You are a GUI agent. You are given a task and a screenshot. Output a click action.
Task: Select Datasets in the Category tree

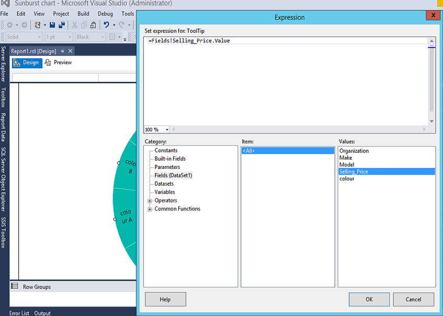164,184
